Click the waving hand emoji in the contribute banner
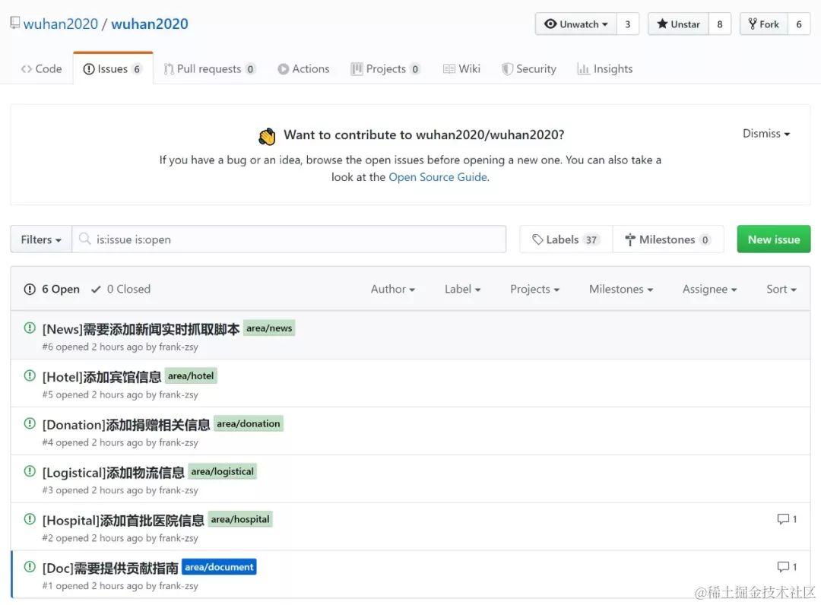 (267, 136)
